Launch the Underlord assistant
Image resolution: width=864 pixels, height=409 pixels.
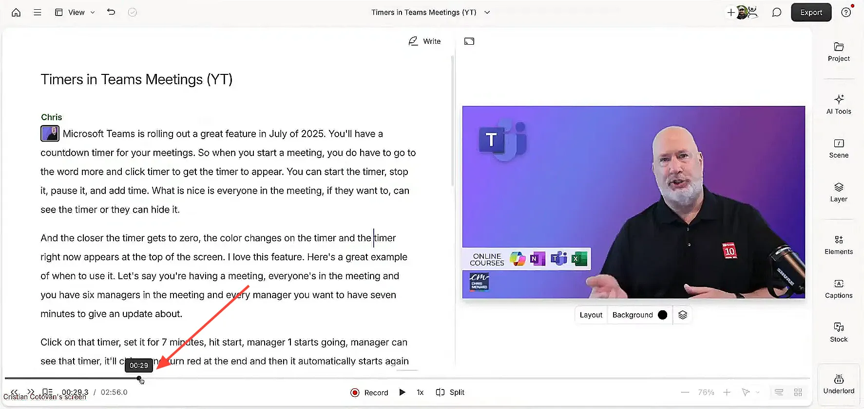pos(839,384)
